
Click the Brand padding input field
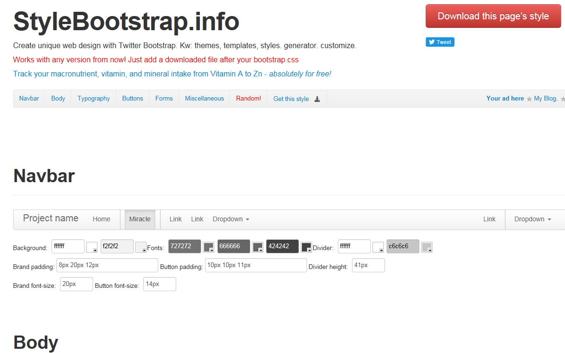pos(107,265)
